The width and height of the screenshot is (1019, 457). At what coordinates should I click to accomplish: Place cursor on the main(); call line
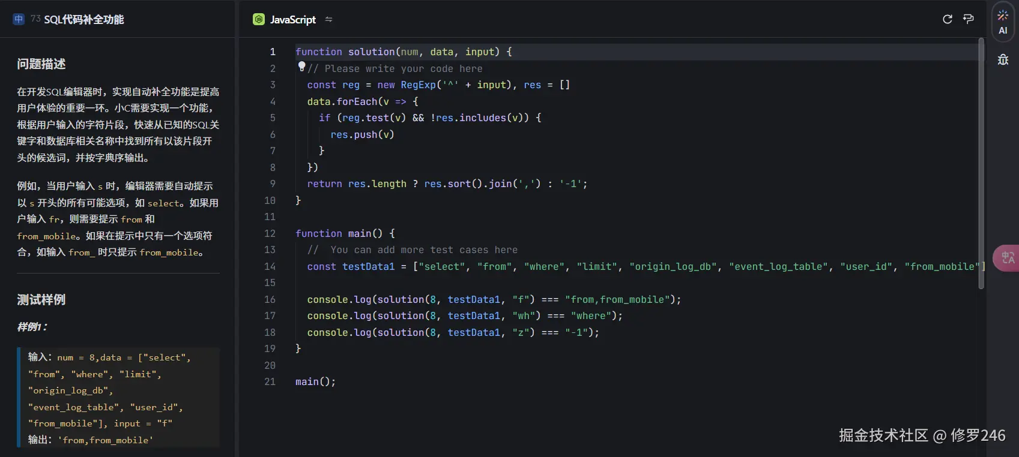pyautogui.click(x=316, y=381)
